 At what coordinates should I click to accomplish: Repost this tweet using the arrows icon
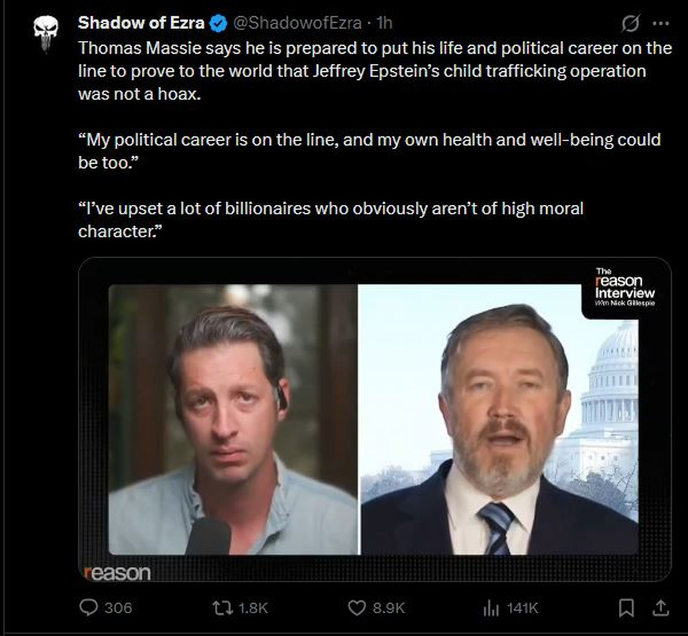point(222,608)
